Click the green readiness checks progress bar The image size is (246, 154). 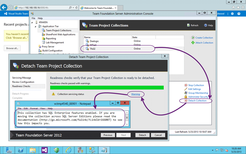pos(107,87)
